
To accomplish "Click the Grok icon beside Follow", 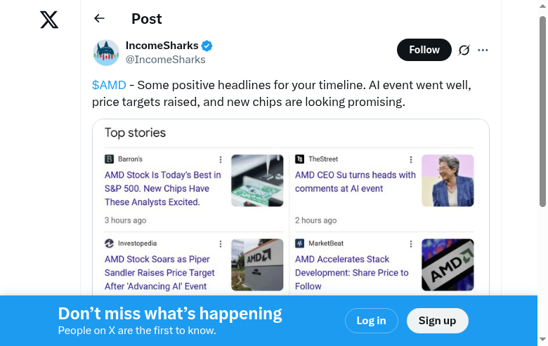I will coord(464,50).
